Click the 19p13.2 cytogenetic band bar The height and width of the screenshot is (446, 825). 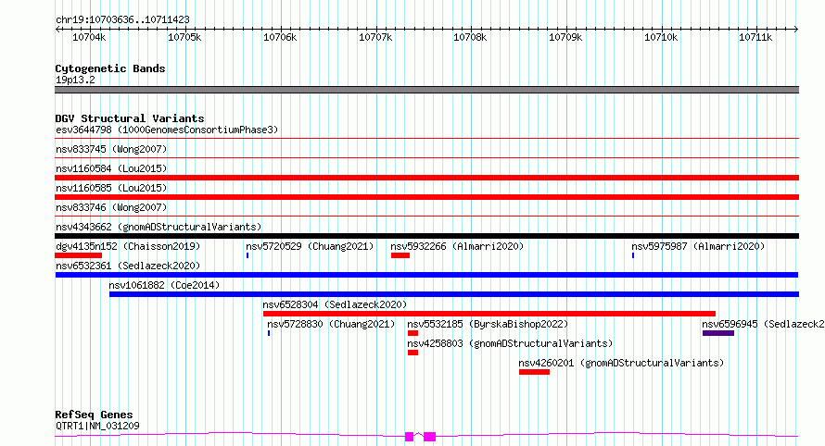click(426, 90)
